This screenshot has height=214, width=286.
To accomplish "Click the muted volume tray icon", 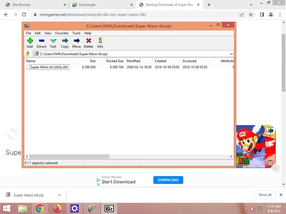I will point(253,209).
